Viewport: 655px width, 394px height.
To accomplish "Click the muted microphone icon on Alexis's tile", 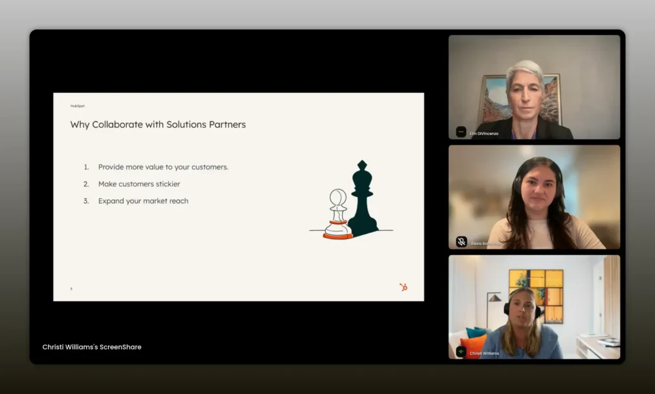I will (x=461, y=242).
